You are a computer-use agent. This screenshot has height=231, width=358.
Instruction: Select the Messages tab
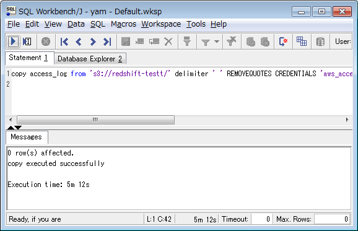pos(27,137)
